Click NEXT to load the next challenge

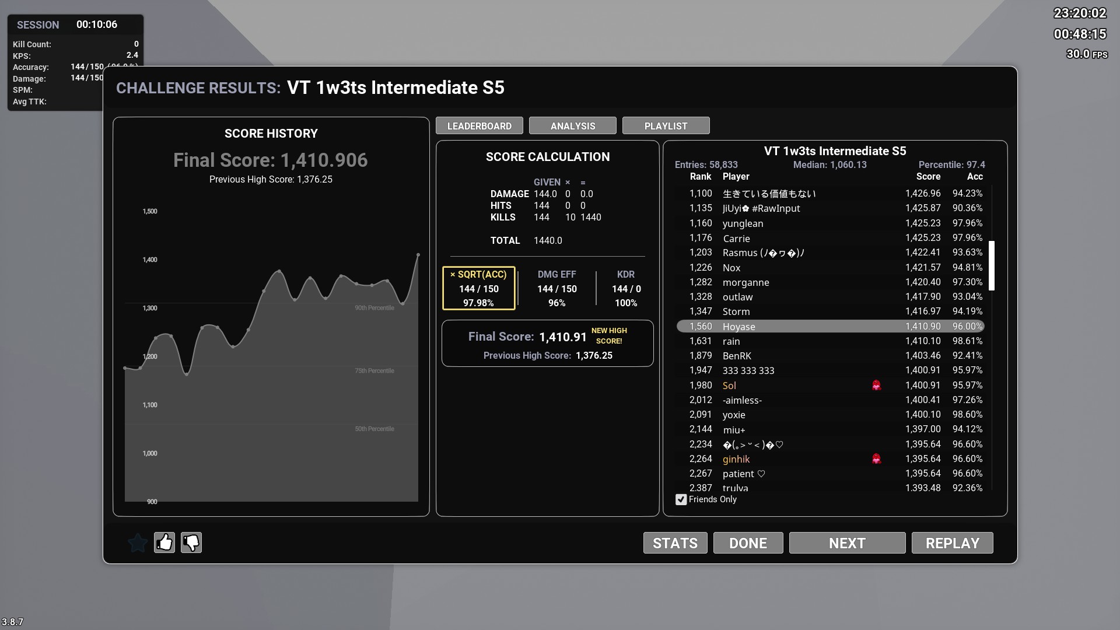pyautogui.click(x=847, y=543)
